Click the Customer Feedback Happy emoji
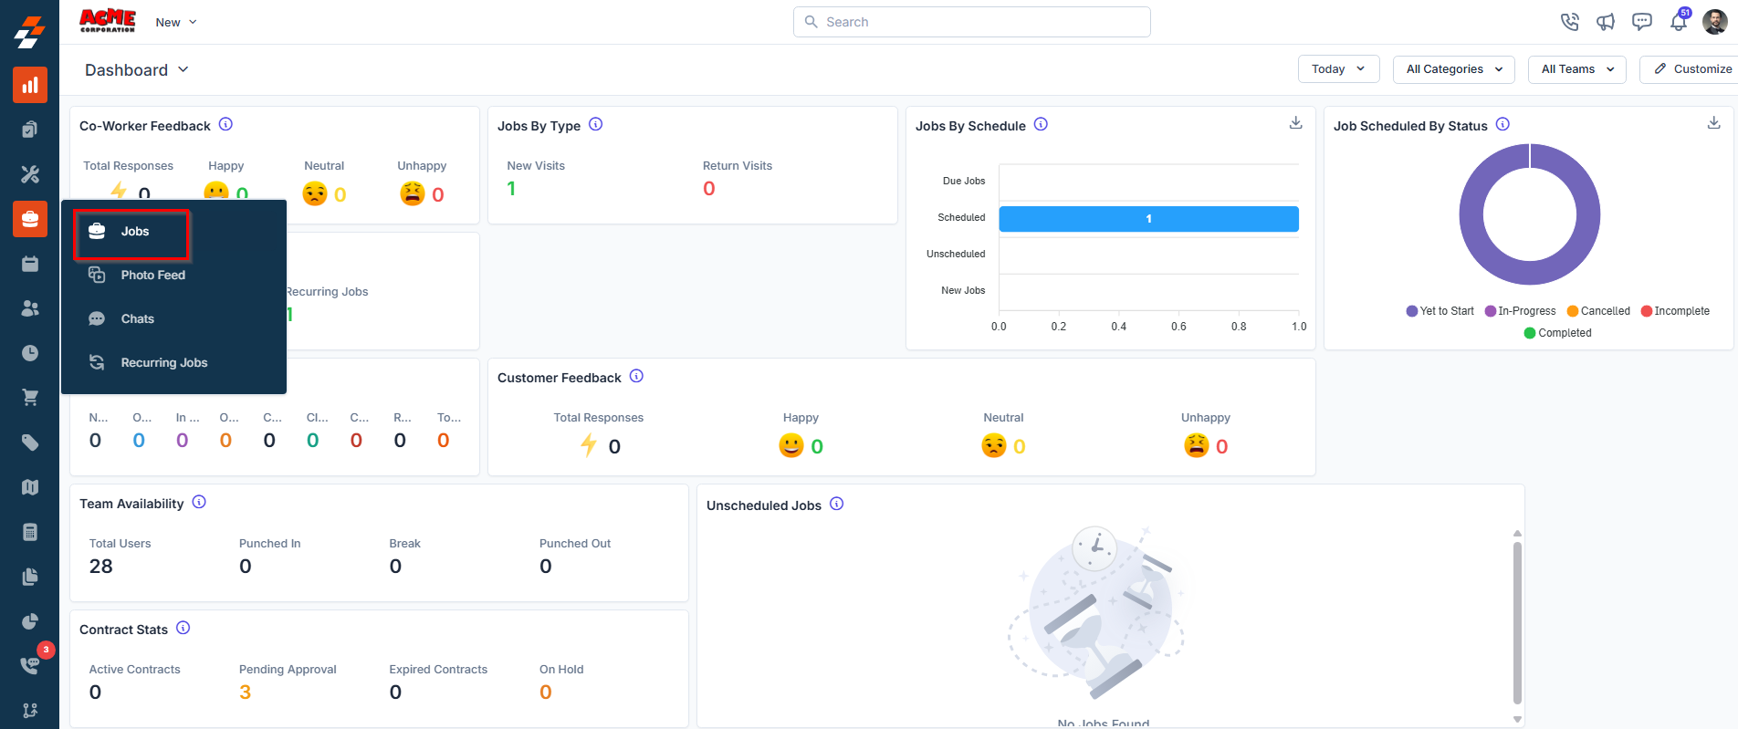The image size is (1738, 729). coord(790,445)
